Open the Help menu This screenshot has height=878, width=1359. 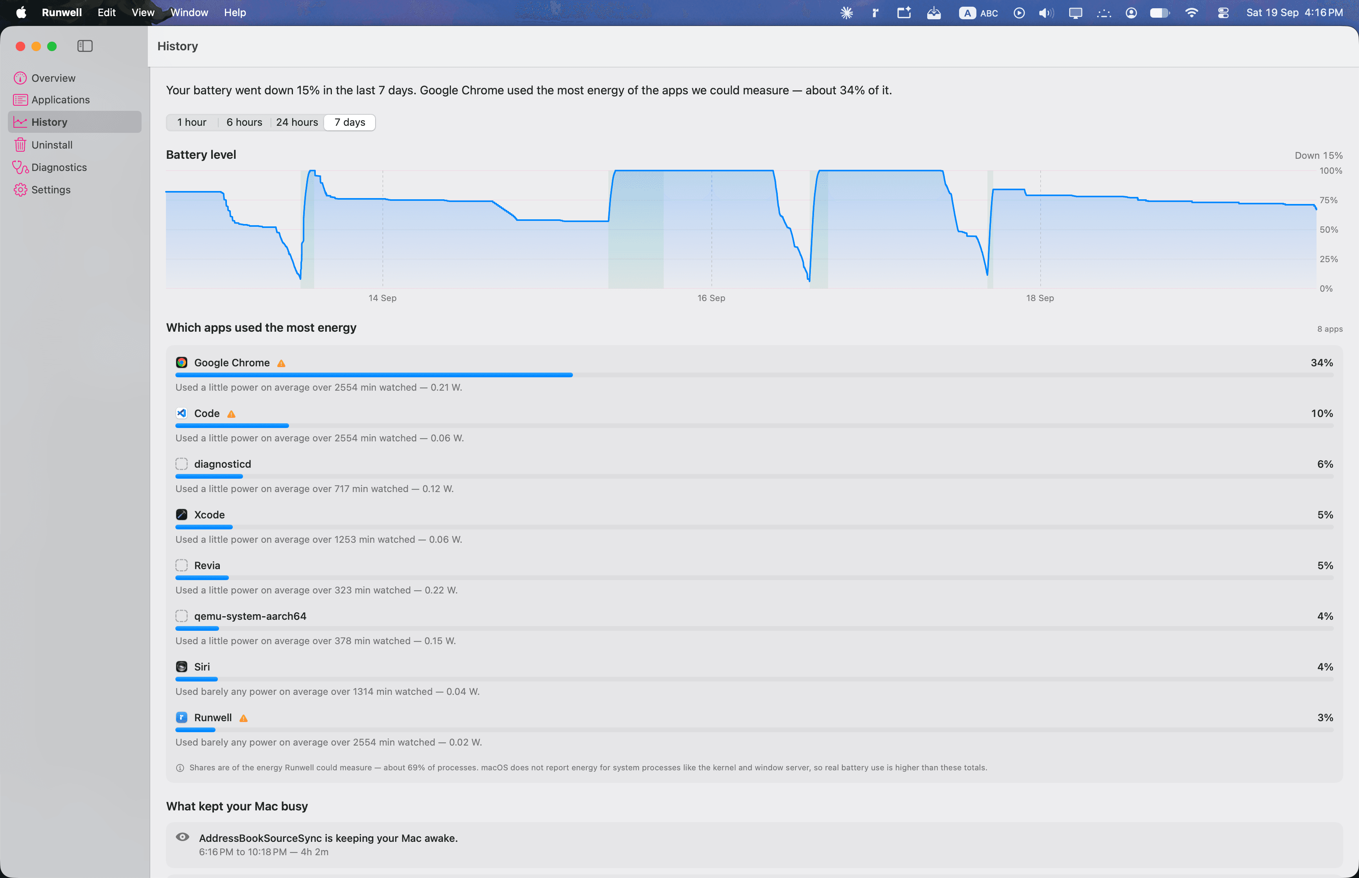234,13
